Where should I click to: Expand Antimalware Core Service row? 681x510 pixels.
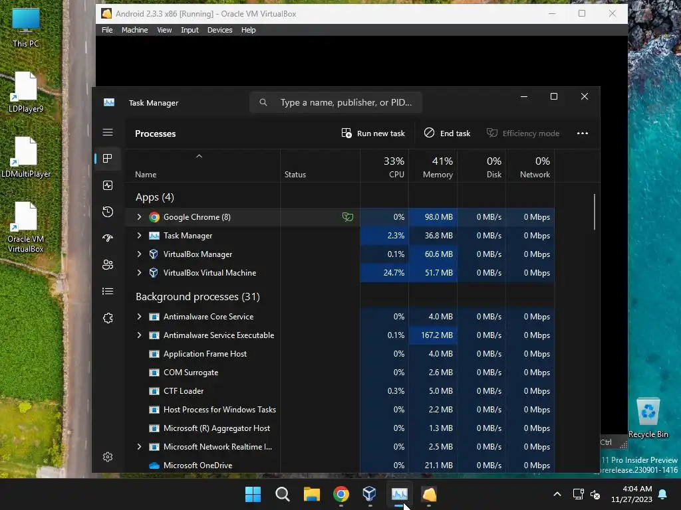coord(139,317)
